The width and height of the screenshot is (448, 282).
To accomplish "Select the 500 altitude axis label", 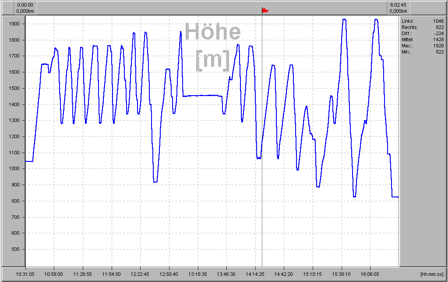I will [16, 250].
